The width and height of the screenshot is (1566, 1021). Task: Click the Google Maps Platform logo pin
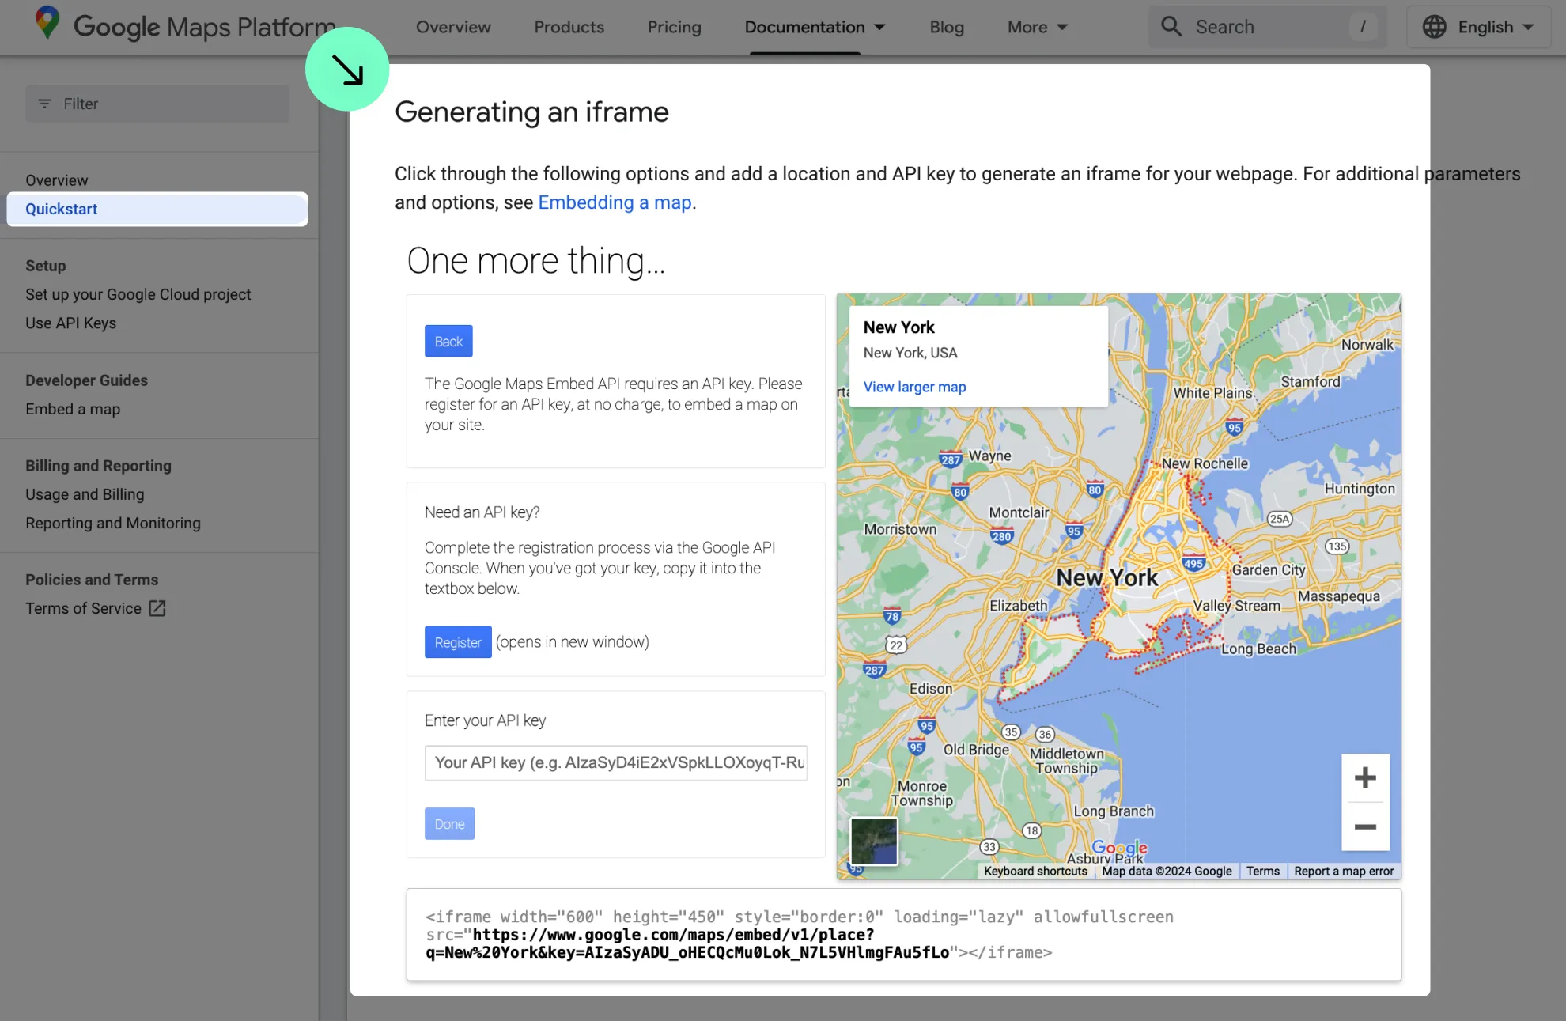[x=47, y=23]
